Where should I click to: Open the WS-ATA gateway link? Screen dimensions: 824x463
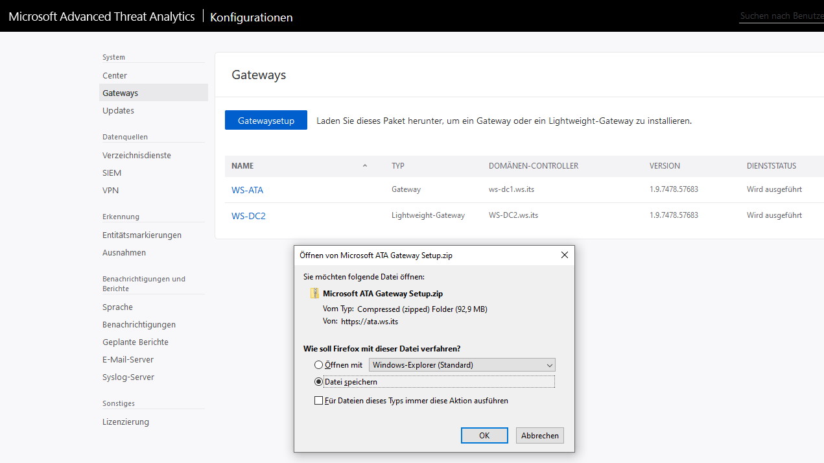(x=247, y=190)
